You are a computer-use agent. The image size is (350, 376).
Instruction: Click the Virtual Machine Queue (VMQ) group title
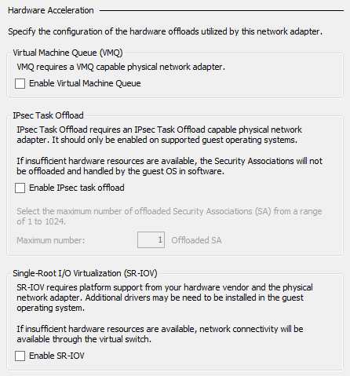click(67, 53)
